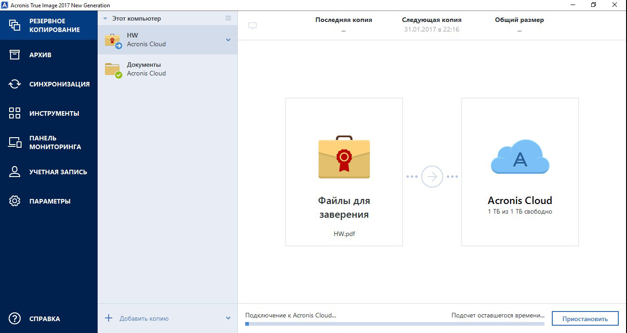Select the HW backup entry
627x333 pixels.
168,40
